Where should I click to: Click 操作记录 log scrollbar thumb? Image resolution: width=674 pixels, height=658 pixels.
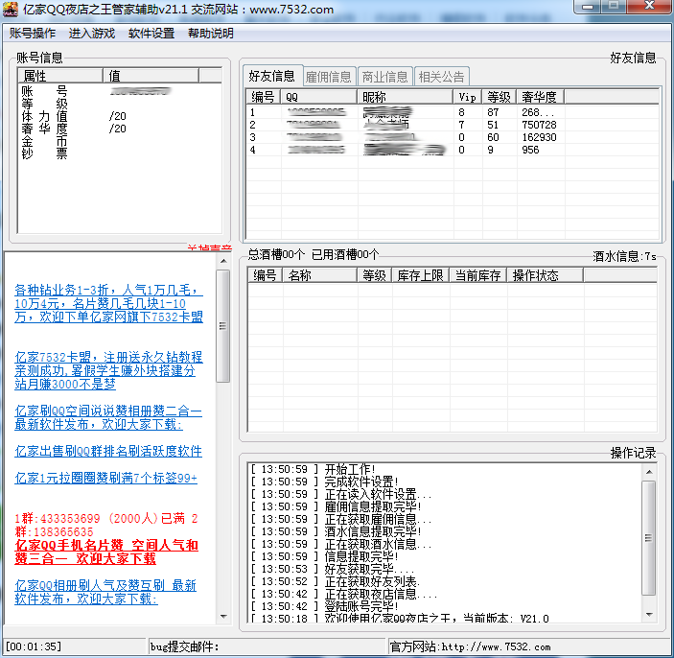[x=649, y=537]
